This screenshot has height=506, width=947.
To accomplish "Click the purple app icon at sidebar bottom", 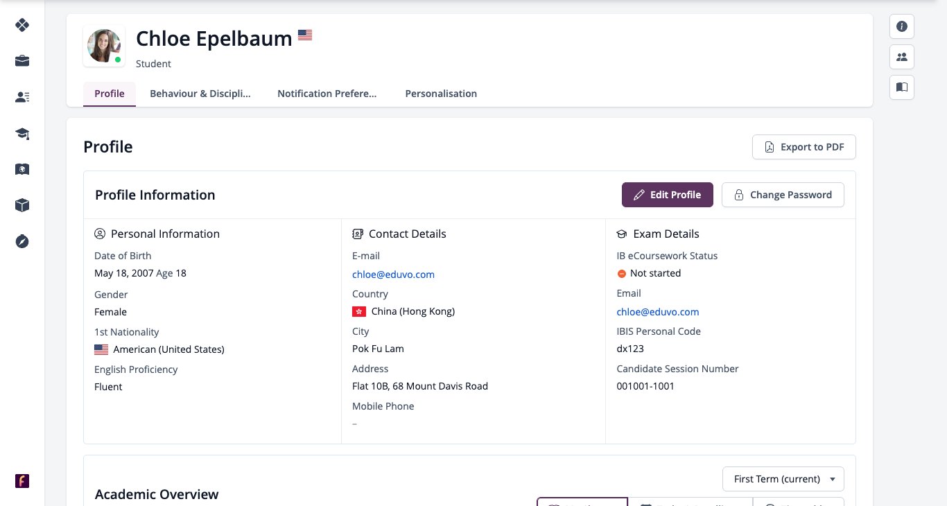I will (x=22, y=481).
